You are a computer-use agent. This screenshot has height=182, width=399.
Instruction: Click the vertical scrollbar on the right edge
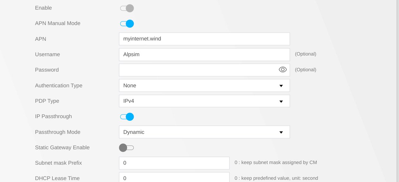click(x=397, y=91)
